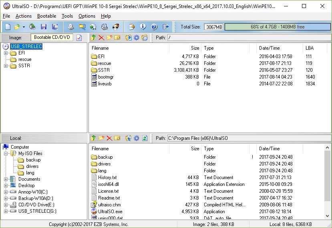Click Extract icon in image pane toolbar
This screenshot has width=332, height=228.
128,38
